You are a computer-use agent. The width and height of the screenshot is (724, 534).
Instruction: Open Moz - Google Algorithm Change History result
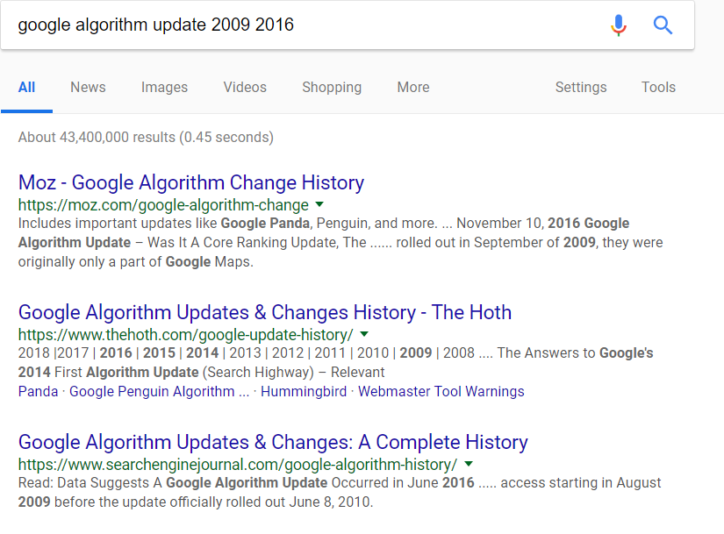coord(191,182)
